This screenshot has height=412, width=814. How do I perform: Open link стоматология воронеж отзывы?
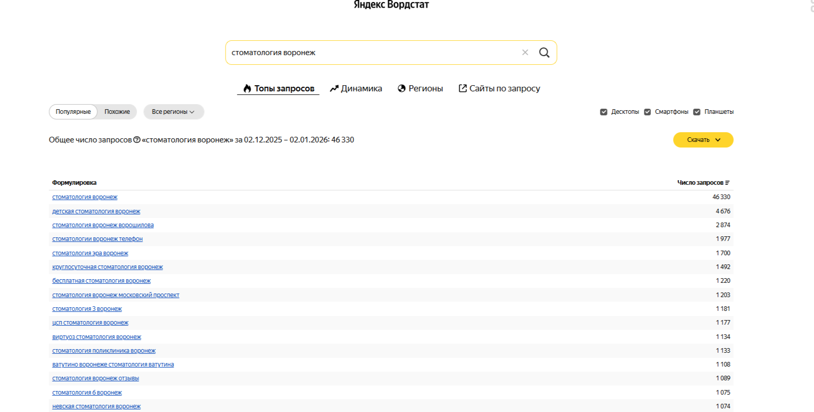[96, 378]
